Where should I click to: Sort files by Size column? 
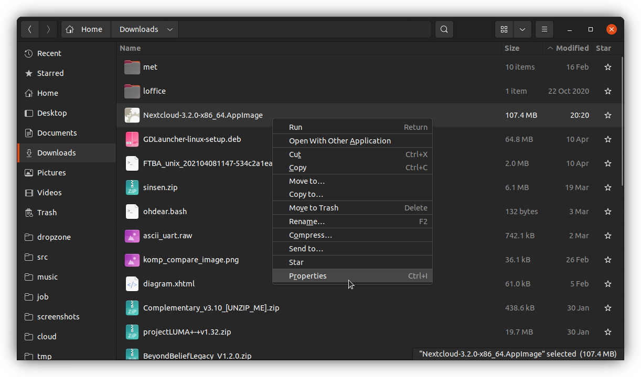pyautogui.click(x=521, y=48)
